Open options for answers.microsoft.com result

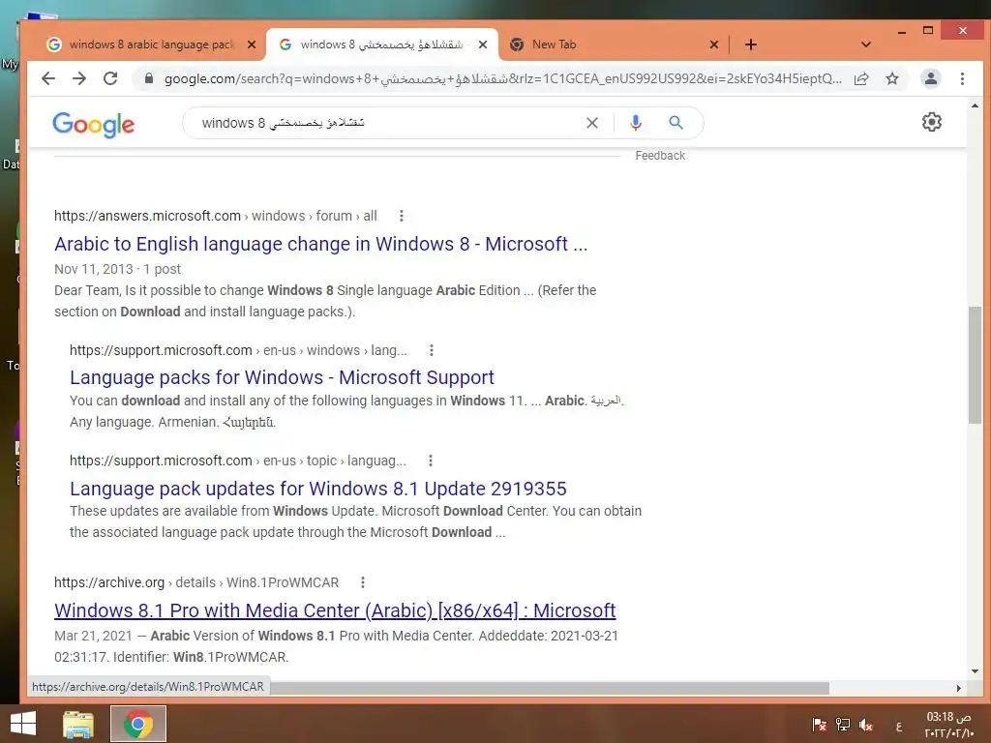[402, 216]
